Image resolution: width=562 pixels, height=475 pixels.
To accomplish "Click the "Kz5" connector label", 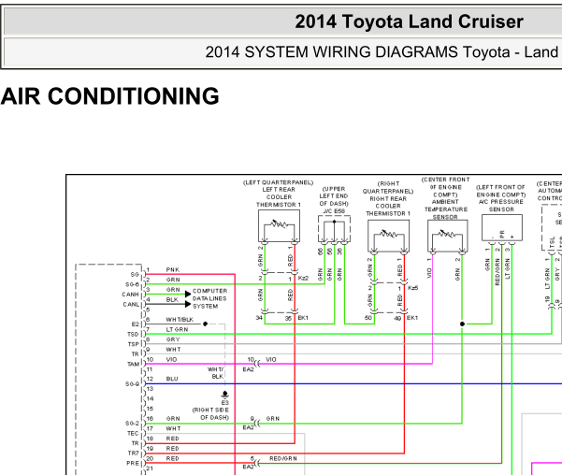I will tap(413, 288).
